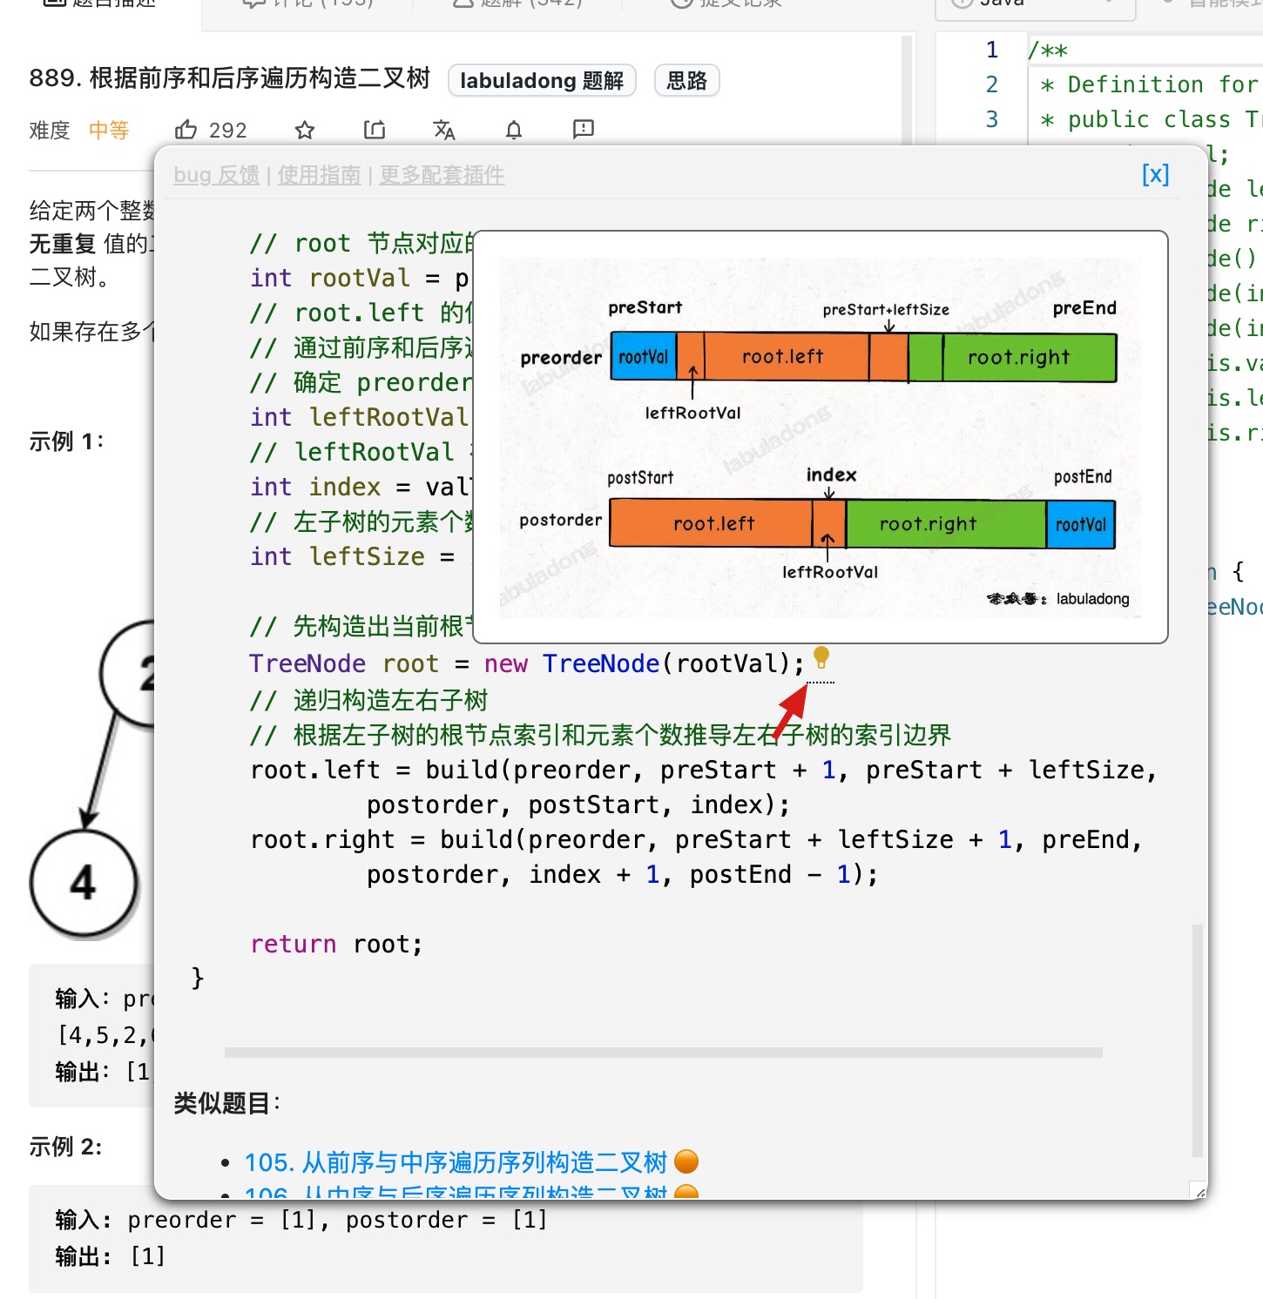Click editor line number 1
Viewport: 1263px width, 1299px height.
992,50
